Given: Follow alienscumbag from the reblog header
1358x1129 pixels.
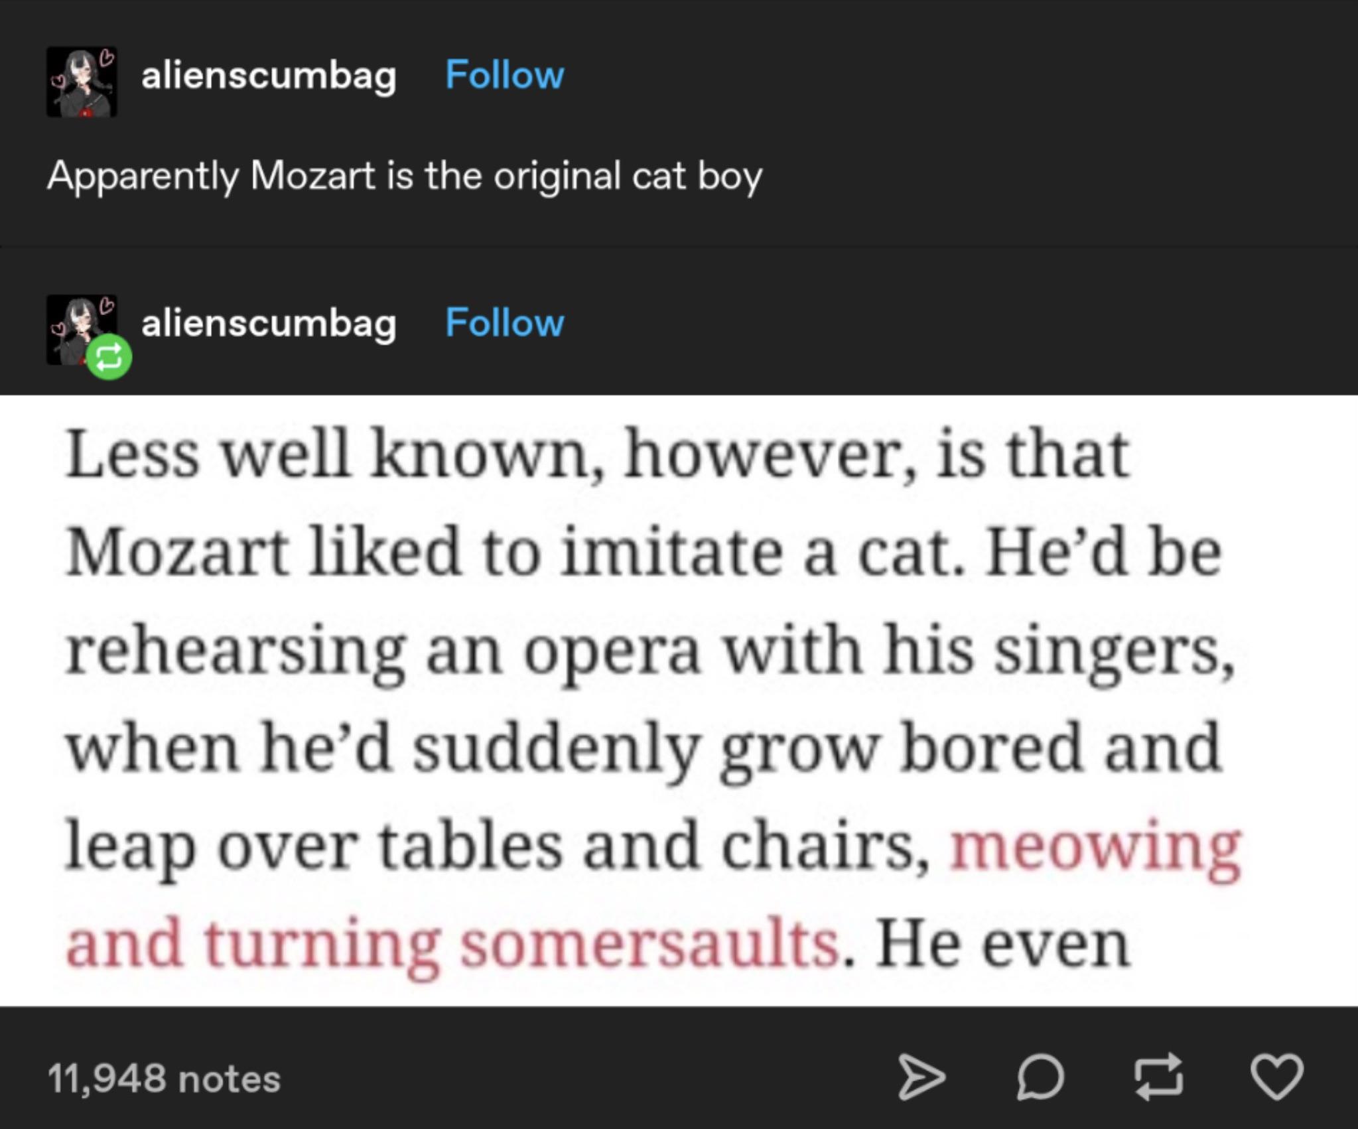Looking at the screenshot, I should tap(504, 323).
